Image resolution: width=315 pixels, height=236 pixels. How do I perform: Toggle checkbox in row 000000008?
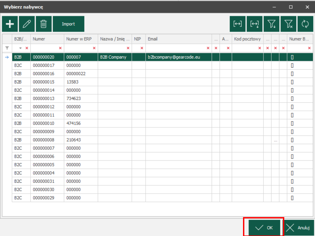[x=292, y=140]
